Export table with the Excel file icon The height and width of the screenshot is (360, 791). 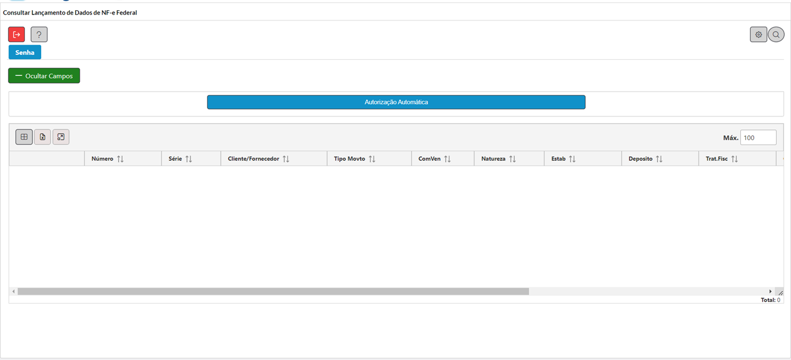point(42,137)
